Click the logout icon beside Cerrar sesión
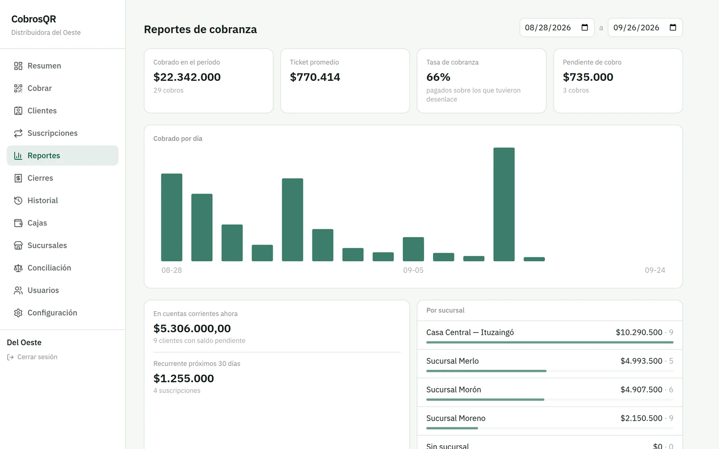 10,357
